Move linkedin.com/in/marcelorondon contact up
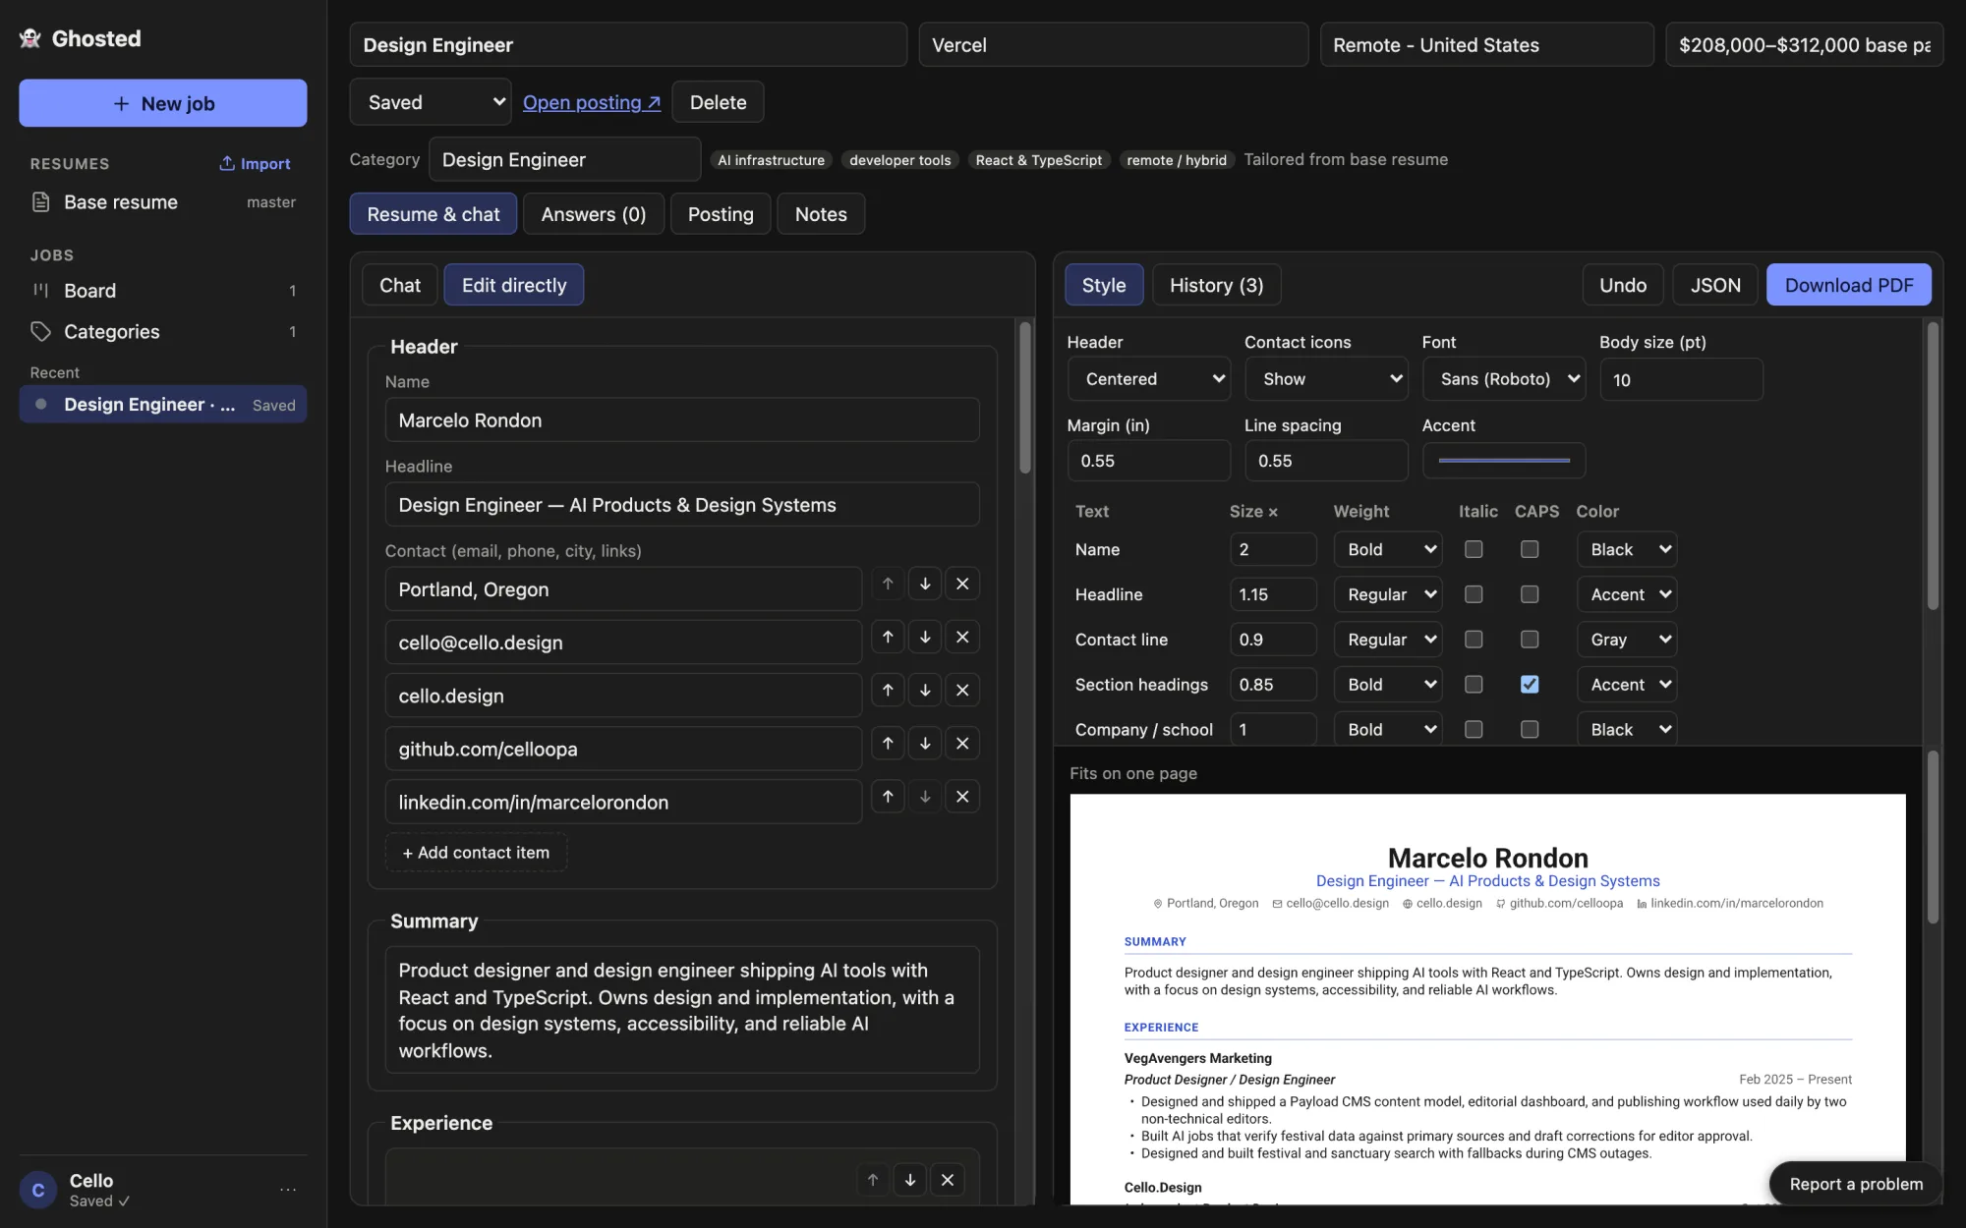This screenshot has width=1966, height=1228. click(x=888, y=796)
